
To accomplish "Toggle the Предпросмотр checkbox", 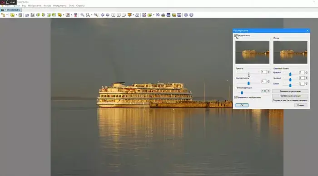I will pyautogui.click(x=235, y=35).
